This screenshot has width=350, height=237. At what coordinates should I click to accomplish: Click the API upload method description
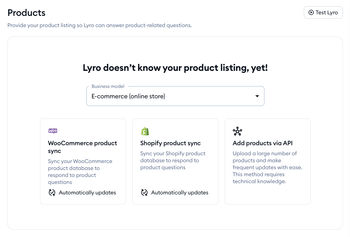(x=267, y=167)
